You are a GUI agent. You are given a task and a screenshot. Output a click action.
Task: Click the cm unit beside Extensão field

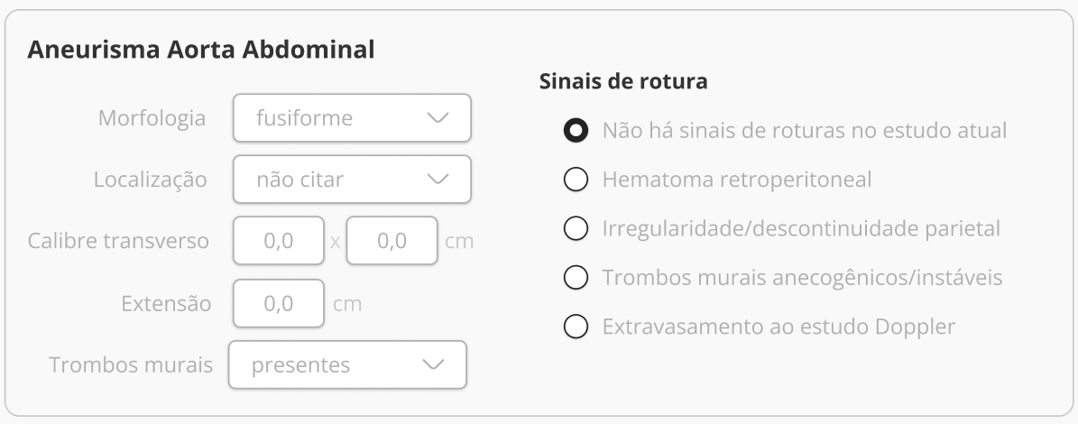(347, 304)
